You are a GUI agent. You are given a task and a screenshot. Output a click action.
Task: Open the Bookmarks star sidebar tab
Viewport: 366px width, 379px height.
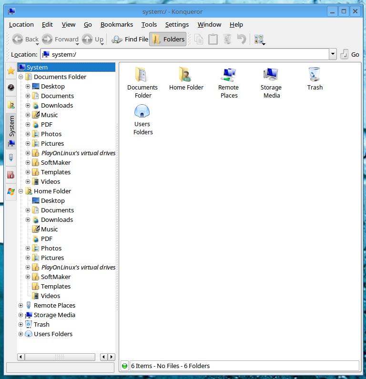[x=11, y=70]
